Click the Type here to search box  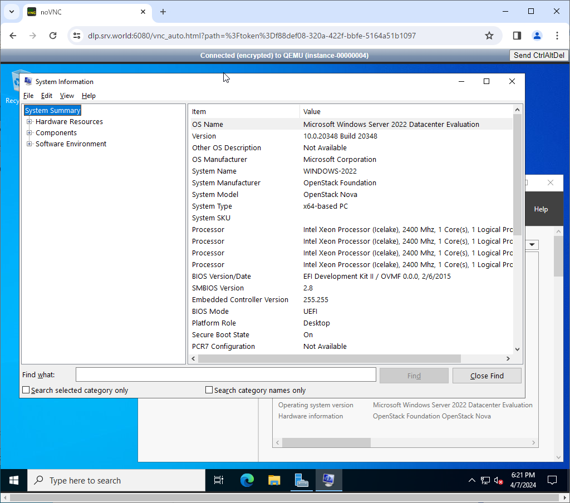coord(116,481)
